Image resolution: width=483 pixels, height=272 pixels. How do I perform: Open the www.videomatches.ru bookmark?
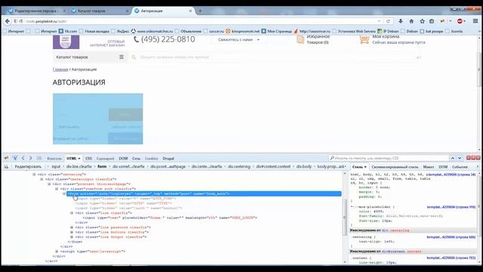(x=152, y=31)
